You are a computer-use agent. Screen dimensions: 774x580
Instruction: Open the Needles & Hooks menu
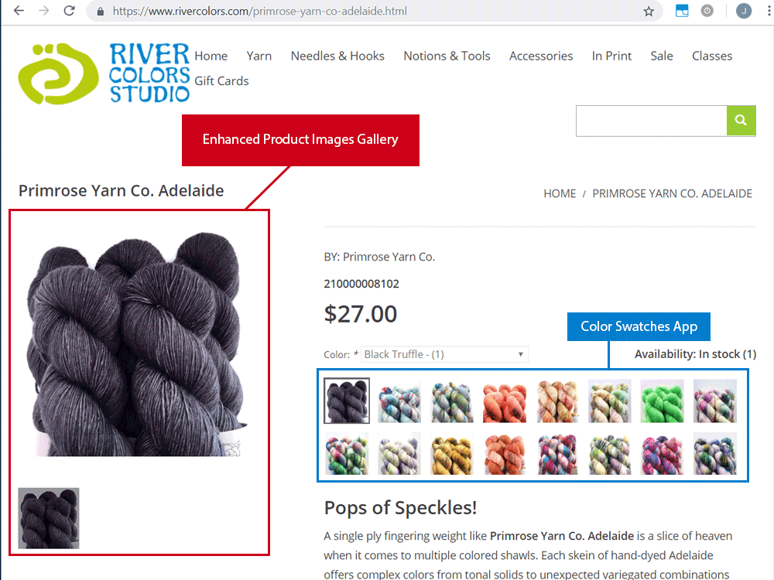point(337,56)
